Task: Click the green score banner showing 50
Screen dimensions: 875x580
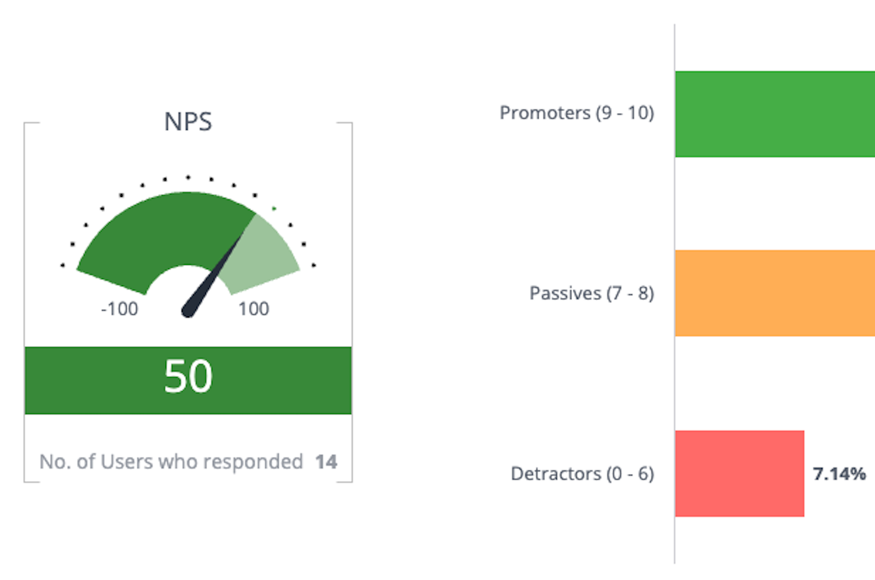Action: (x=188, y=380)
